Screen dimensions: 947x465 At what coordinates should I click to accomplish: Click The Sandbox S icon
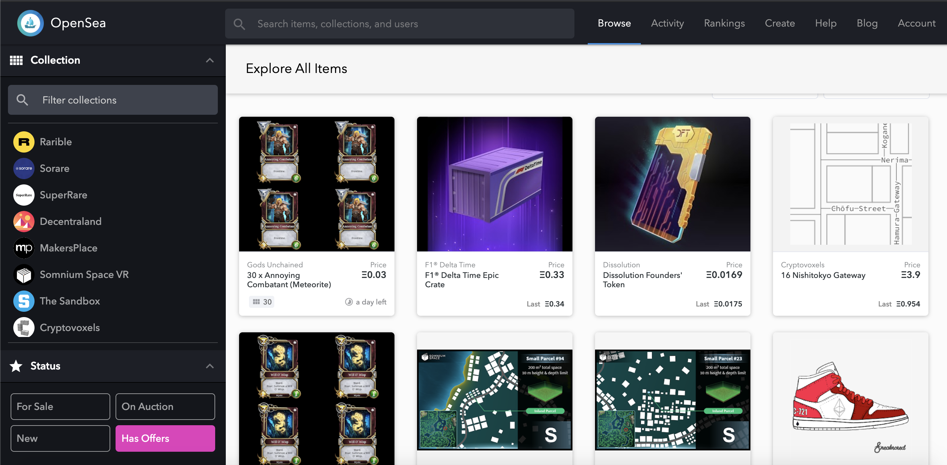(x=24, y=301)
